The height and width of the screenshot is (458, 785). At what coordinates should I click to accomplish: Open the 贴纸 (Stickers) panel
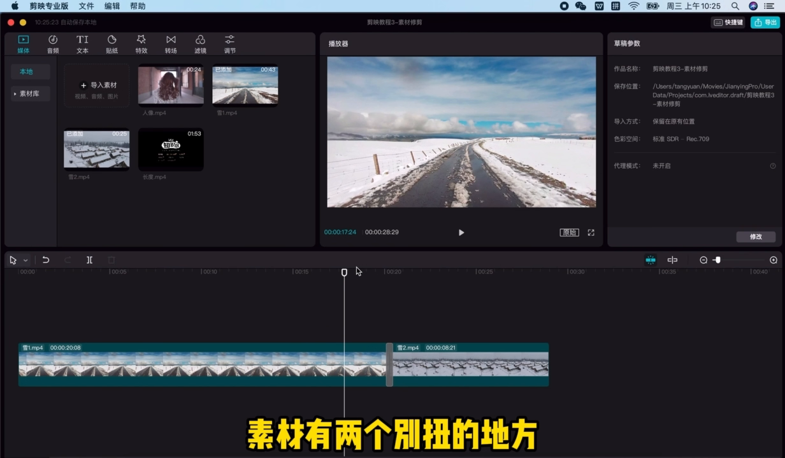[112, 44]
